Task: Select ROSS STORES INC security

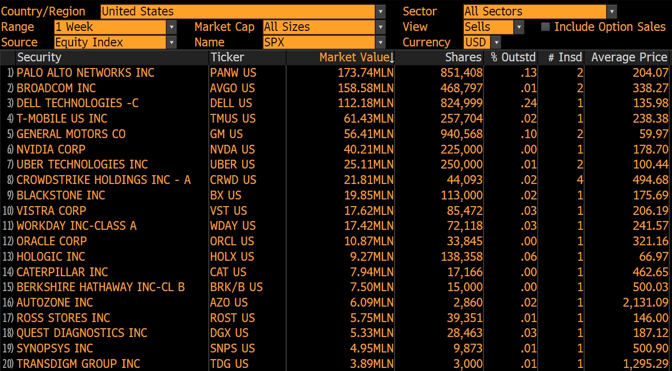Action: pyautogui.click(x=63, y=318)
